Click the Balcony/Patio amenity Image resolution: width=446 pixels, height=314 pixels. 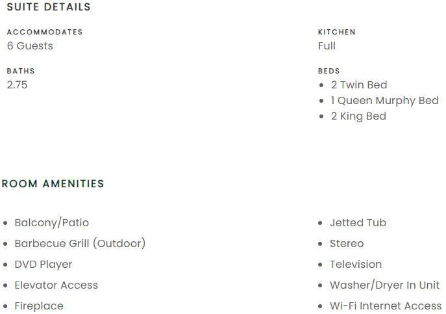[52, 223]
